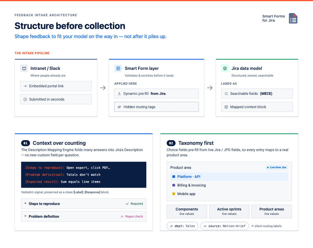Click the [Expected result] code line
This screenshot has height=248, width=313.
tap(63, 182)
